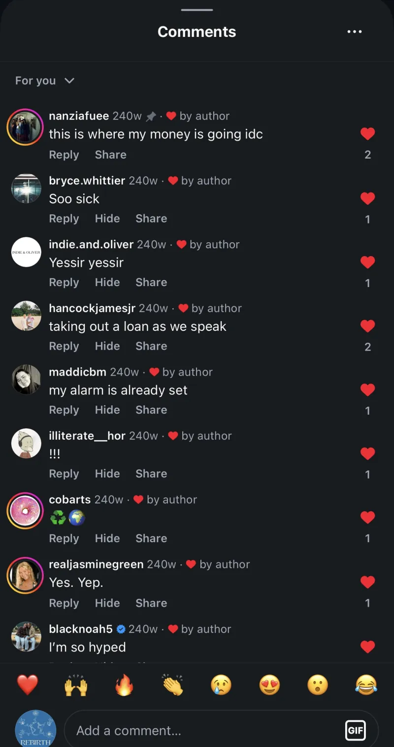Insert the red heart emoji reaction

tap(28, 685)
